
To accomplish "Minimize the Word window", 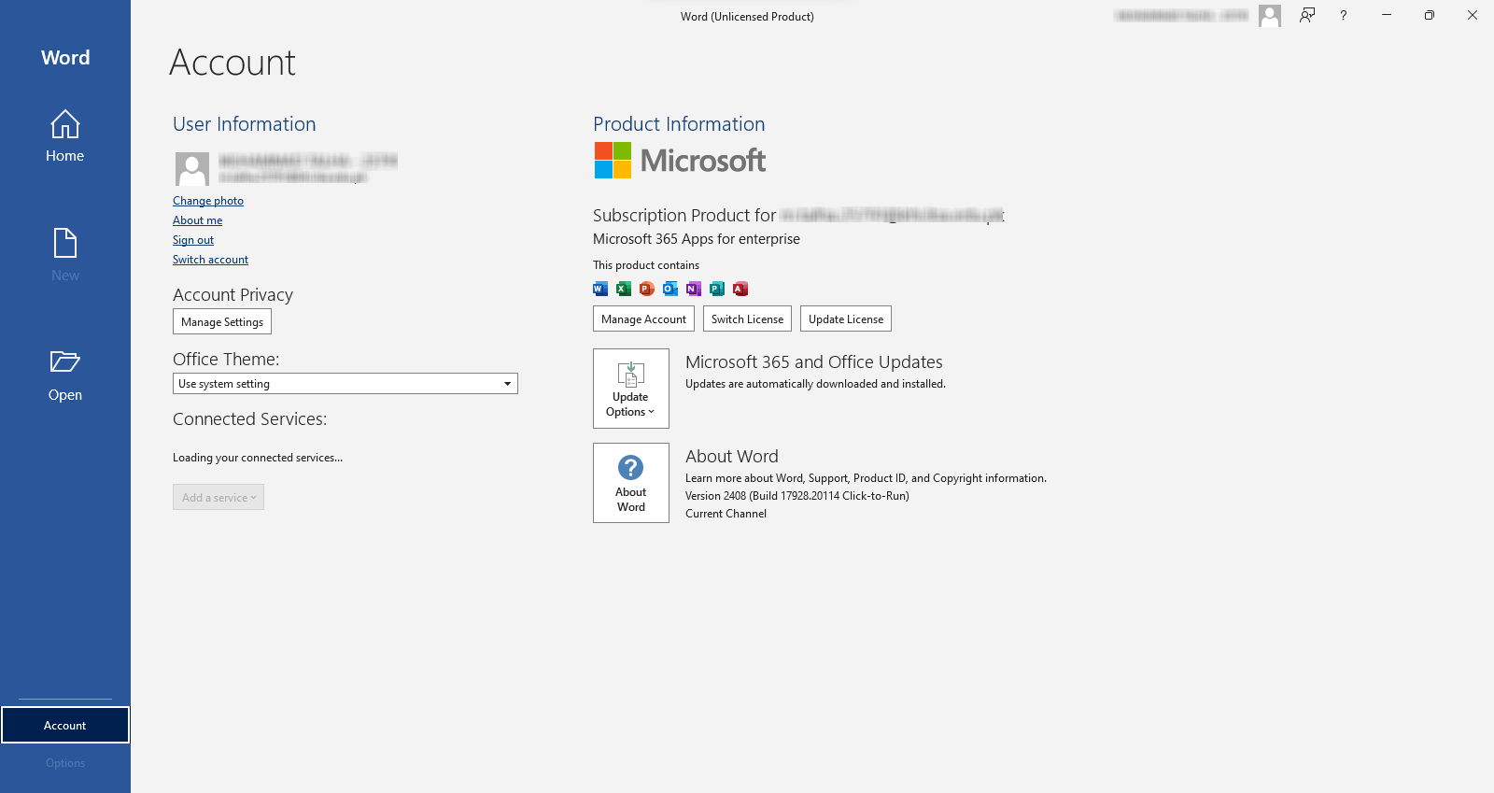I will [1387, 15].
